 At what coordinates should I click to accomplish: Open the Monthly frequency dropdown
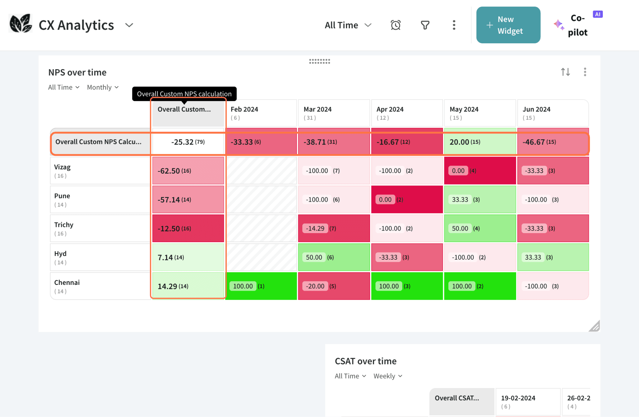[x=103, y=87]
